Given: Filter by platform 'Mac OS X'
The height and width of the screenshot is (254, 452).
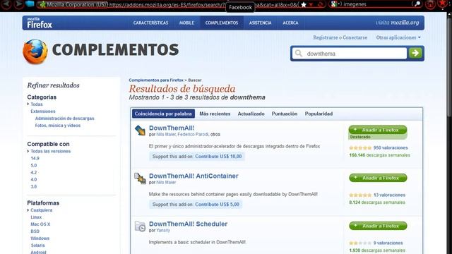Looking at the screenshot, I should pyautogui.click(x=40, y=224).
